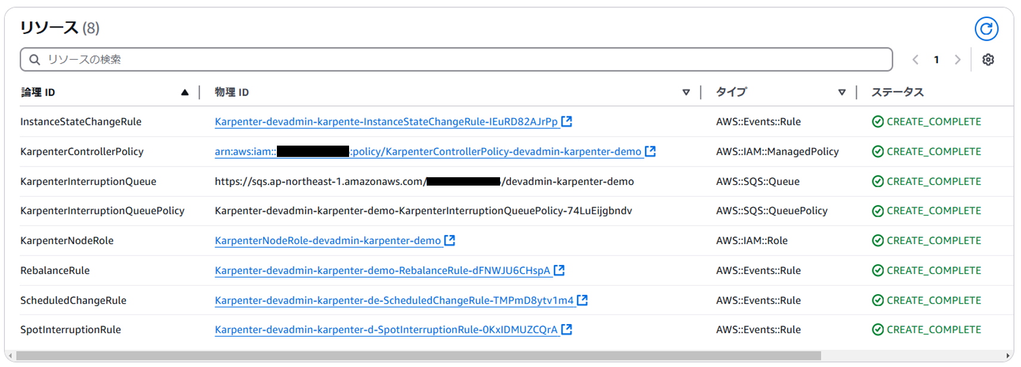Open external link icon for InstanceStateChangeRule
Image resolution: width=1021 pixels, height=367 pixels.
567,121
